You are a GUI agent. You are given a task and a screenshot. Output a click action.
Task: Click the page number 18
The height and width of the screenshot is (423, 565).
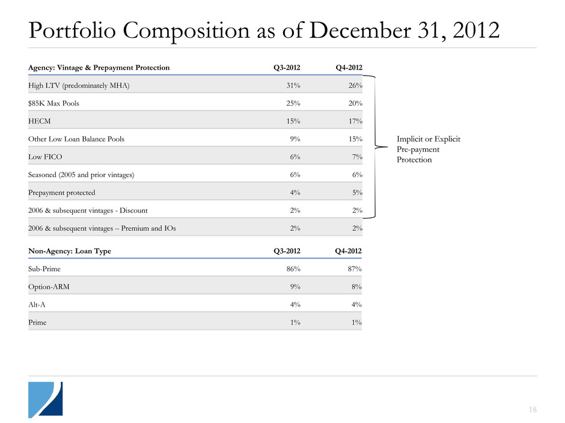[x=532, y=410]
